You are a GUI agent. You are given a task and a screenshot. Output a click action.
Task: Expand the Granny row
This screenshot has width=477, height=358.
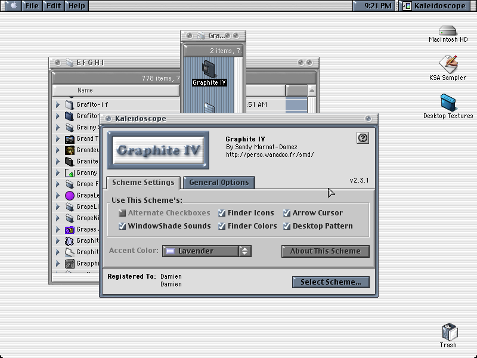tap(58, 173)
